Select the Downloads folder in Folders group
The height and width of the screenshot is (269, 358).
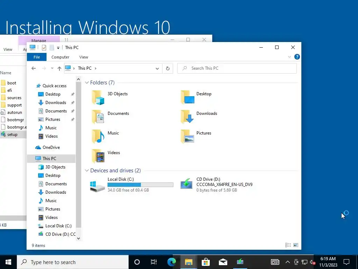tap(199, 117)
